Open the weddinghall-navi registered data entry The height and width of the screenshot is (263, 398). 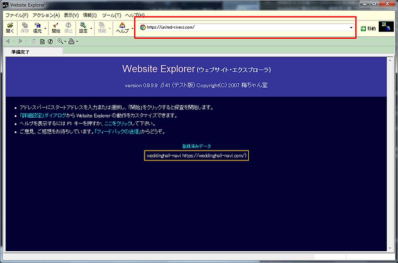pos(197,155)
